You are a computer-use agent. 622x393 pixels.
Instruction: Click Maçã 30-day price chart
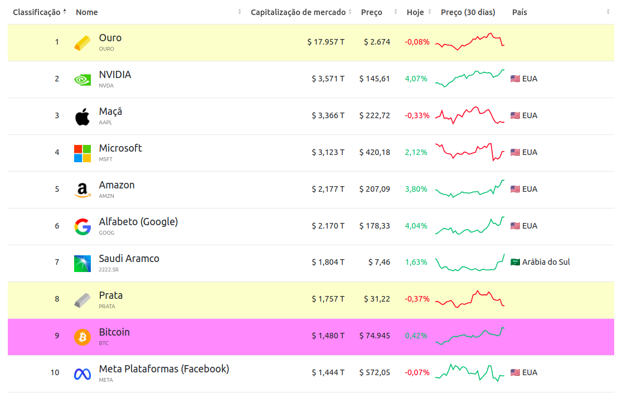470,115
